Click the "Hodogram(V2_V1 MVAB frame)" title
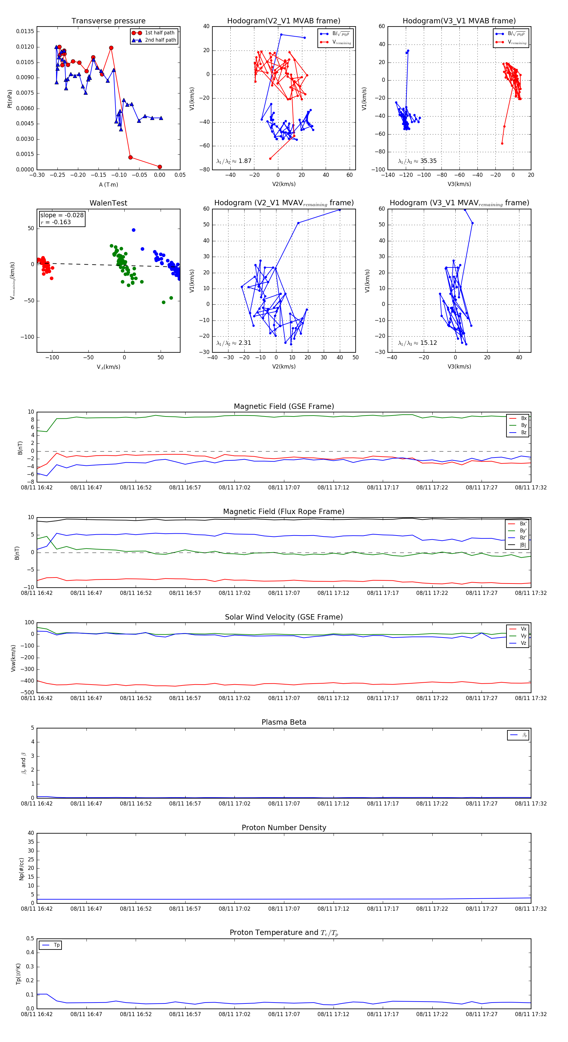The height and width of the screenshot is (1042, 568). 283,21
